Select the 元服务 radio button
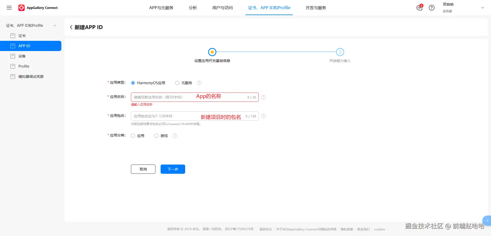 click(x=177, y=83)
